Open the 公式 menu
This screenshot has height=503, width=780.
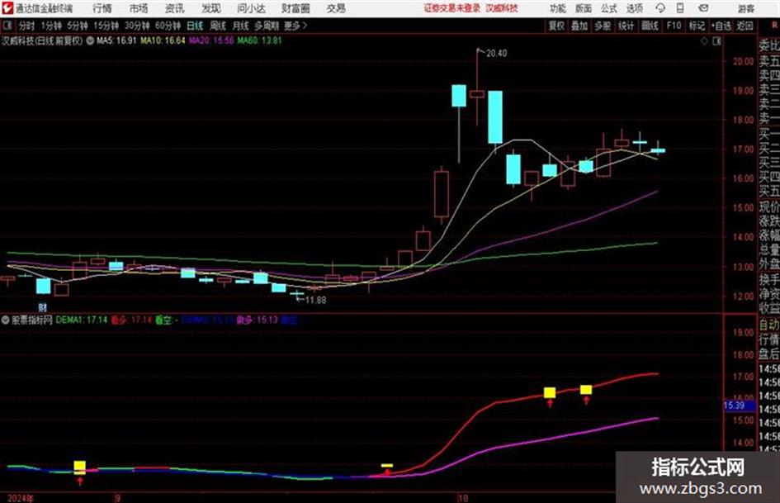click(x=609, y=8)
